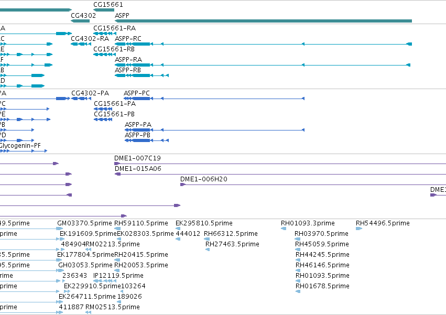Select the ASPP-PB coding feature
Image resolution: width=446 pixels, height=315 pixels.
(x=147, y=140)
